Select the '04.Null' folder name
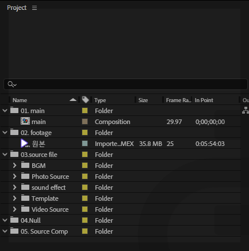249x251 pixels. (x=30, y=220)
